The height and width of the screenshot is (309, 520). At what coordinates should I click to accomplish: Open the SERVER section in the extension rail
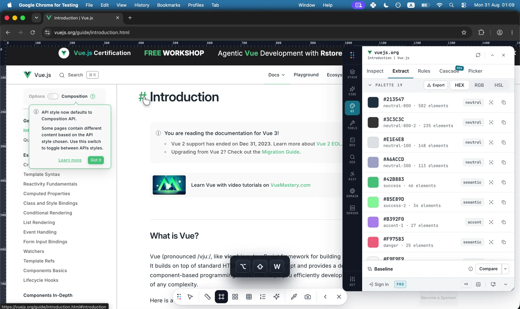coord(352,210)
